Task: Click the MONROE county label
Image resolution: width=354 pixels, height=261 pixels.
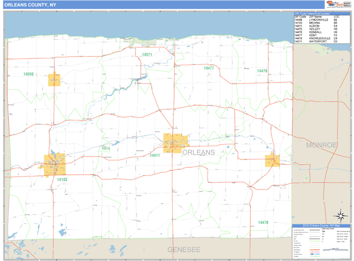Action: (x=322, y=145)
